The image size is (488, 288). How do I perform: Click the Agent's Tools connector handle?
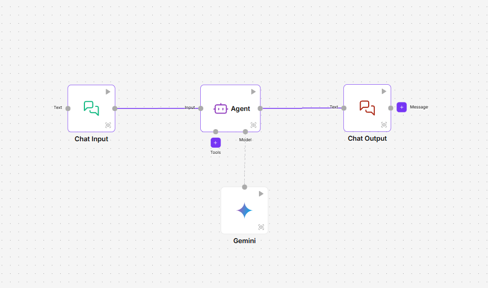click(x=215, y=132)
